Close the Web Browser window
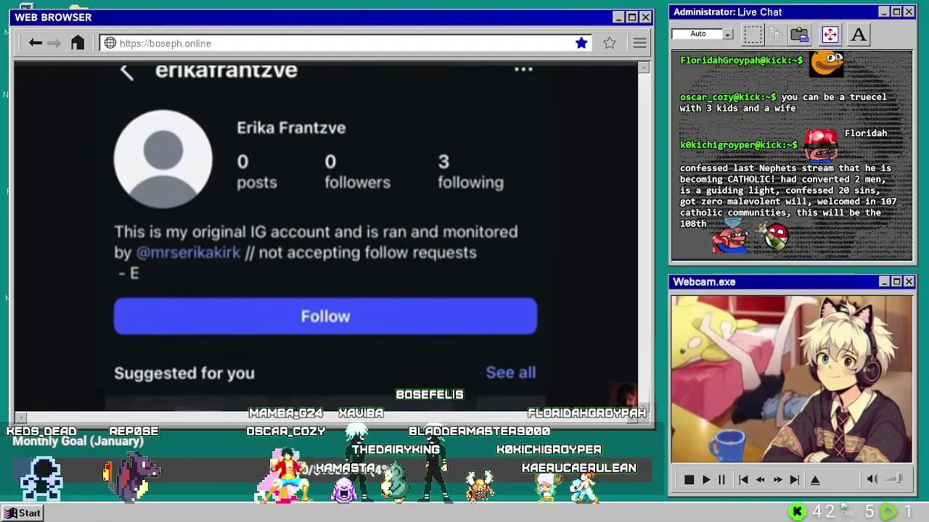Image resolution: width=929 pixels, height=522 pixels. [645, 17]
